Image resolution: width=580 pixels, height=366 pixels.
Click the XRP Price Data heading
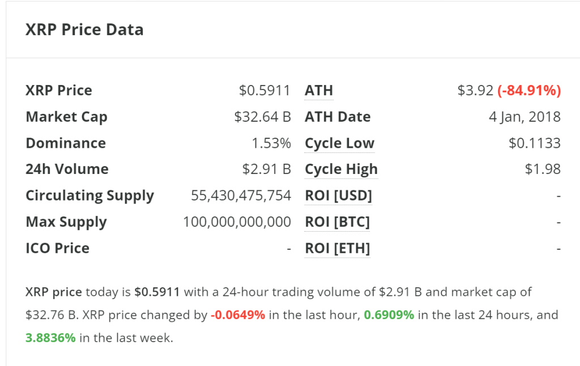[x=84, y=29]
